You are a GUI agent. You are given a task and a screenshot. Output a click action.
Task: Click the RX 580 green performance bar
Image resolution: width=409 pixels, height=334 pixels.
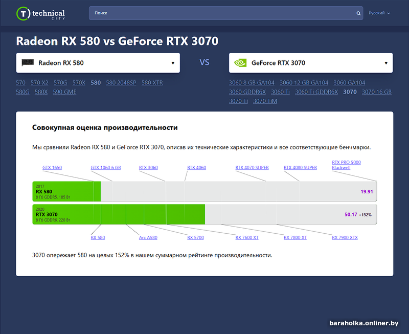click(x=66, y=191)
